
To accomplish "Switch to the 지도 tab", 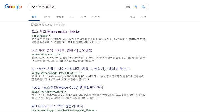I will point(72,17).
